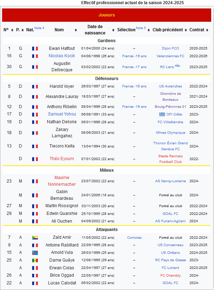
Task: Jump to Note 5 beside Sélection
Action: pyautogui.click(x=141, y=28)
